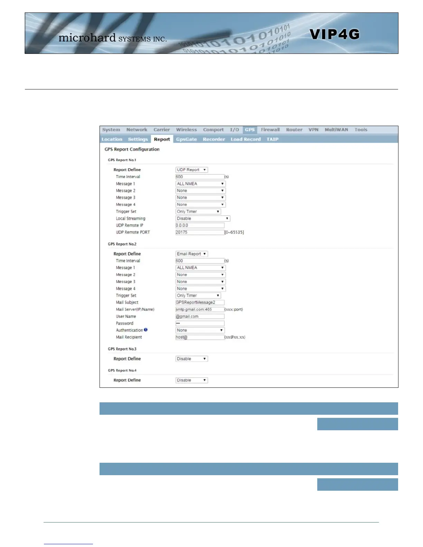The height and width of the screenshot is (547, 423).
Task: Open Message 2 dropdown in Report No.1
Action: 200,191
